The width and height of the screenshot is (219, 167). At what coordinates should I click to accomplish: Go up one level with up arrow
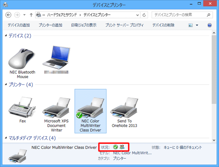tap(31, 15)
